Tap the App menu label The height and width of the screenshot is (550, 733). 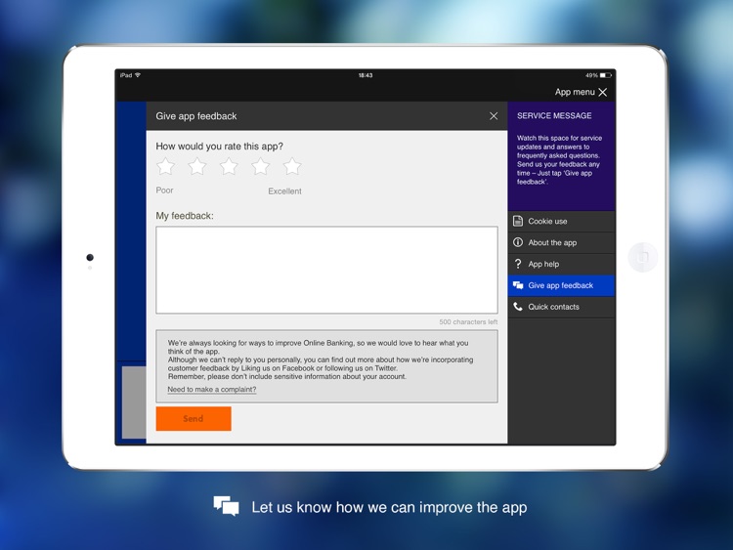(575, 92)
